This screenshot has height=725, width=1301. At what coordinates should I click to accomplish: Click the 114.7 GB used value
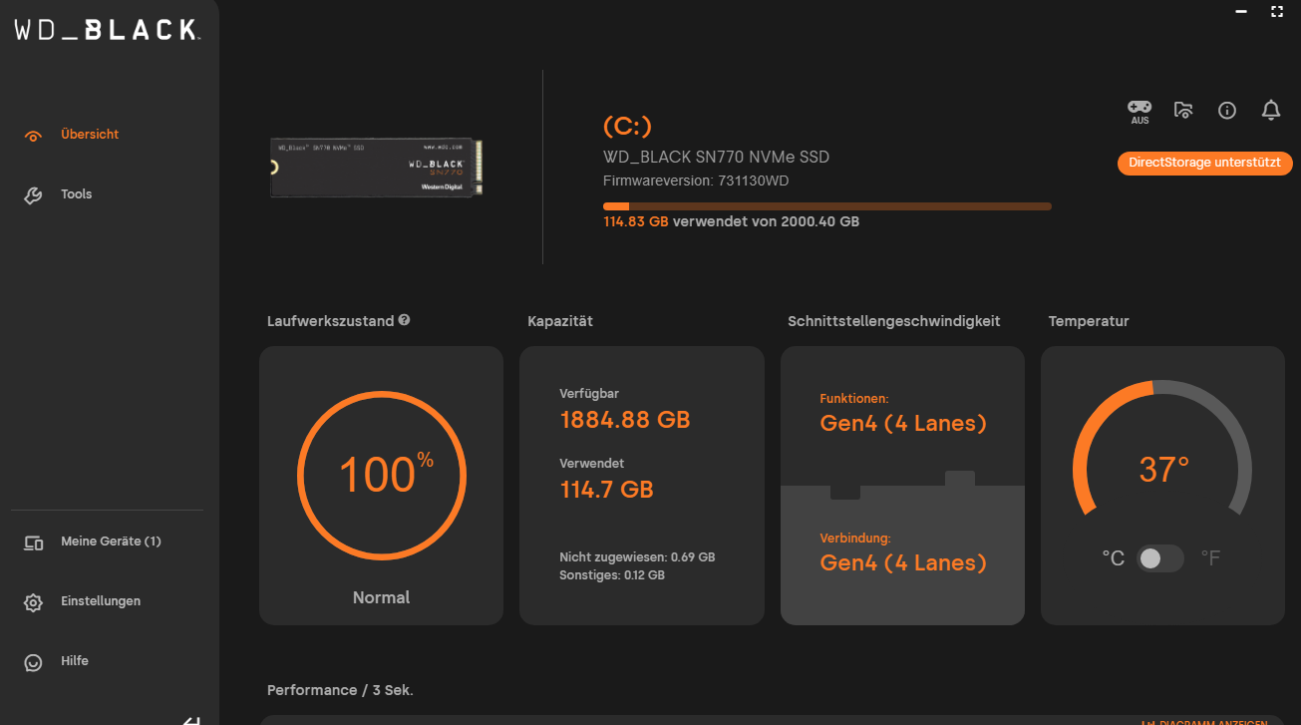coord(606,490)
